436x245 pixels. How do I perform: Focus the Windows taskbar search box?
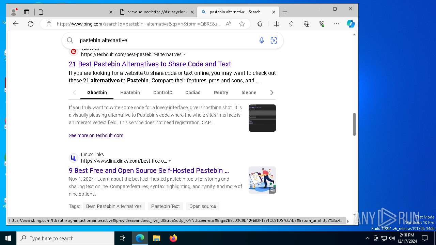click(65, 238)
